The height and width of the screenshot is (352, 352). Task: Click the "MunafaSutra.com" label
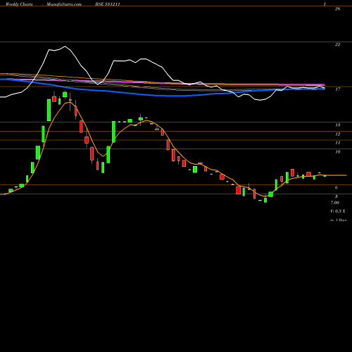click(x=64, y=4)
